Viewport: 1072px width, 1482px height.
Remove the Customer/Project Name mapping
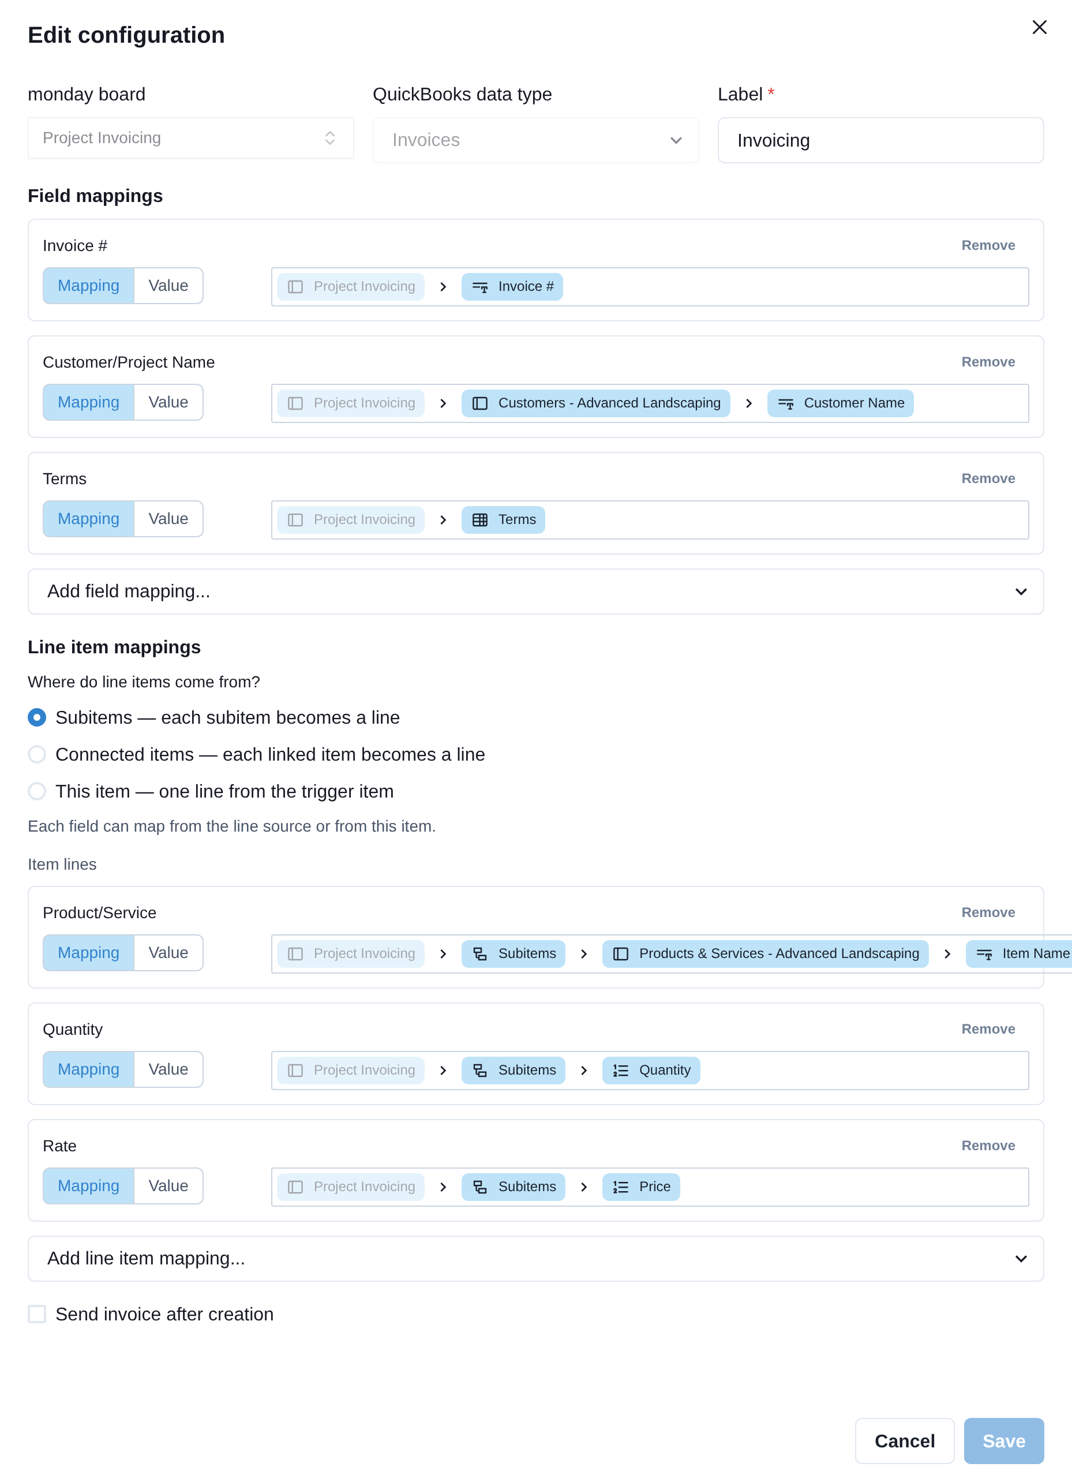point(988,362)
